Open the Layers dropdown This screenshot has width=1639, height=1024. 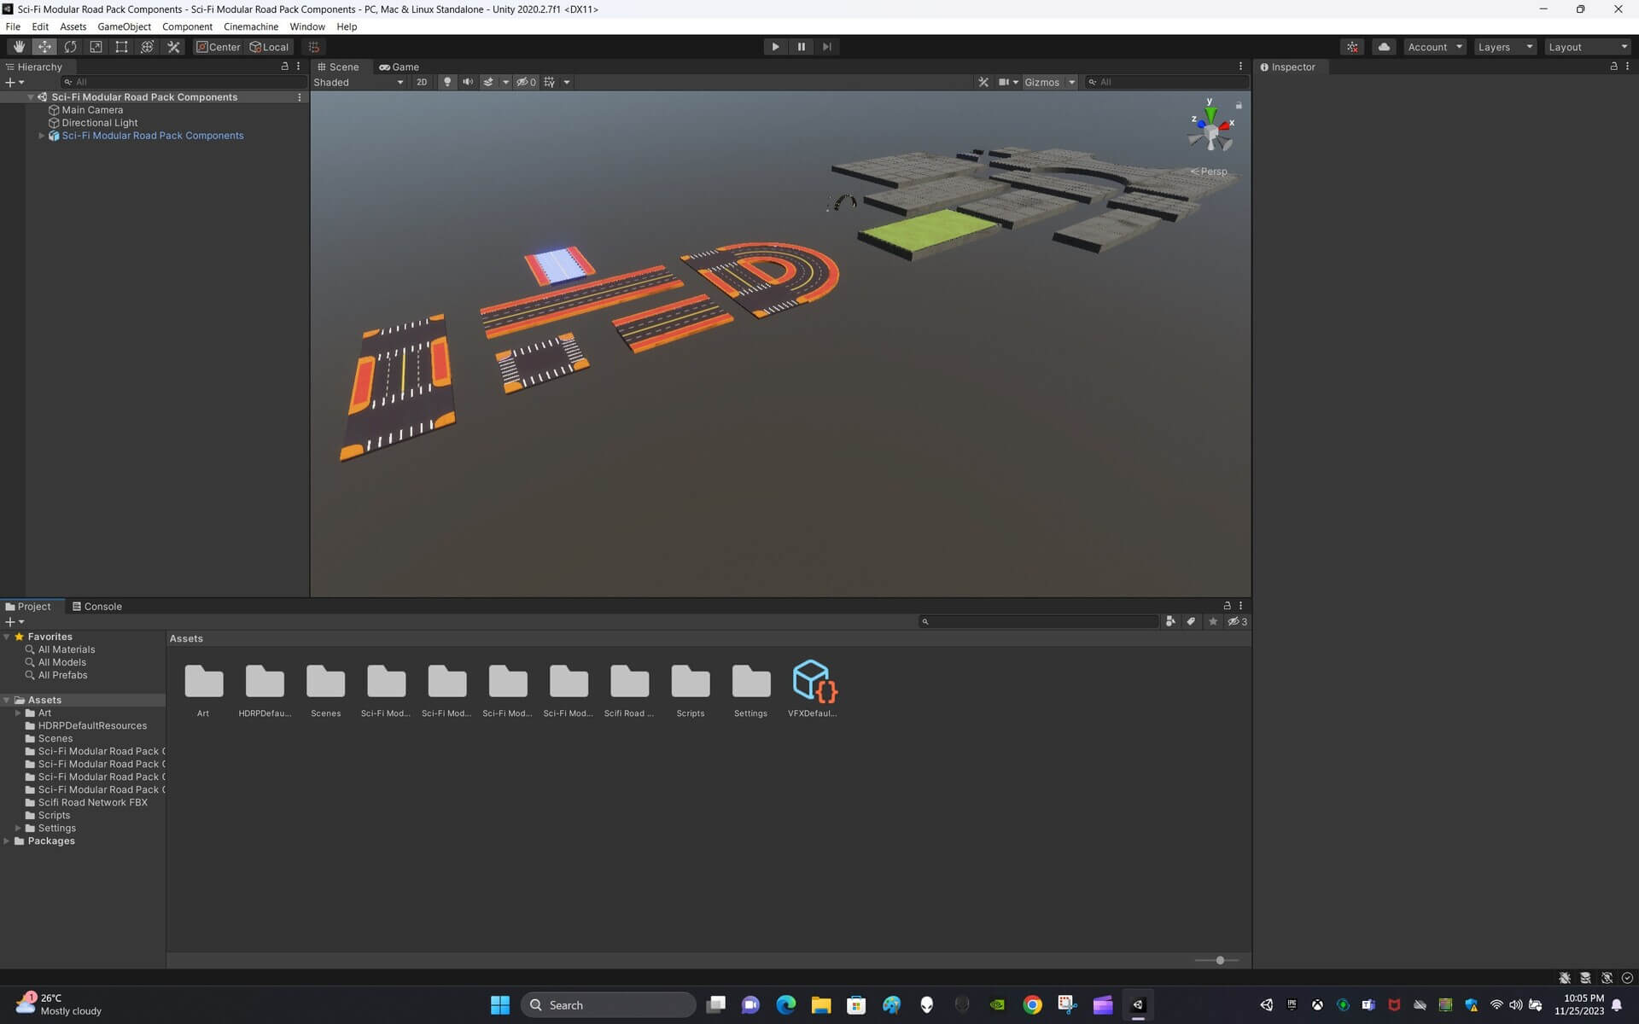pos(1505,47)
